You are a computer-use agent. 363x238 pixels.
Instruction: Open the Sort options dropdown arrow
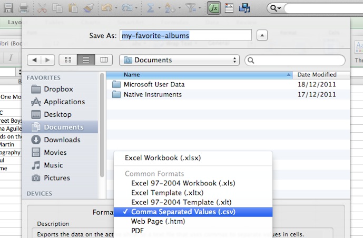click(x=180, y=8)
